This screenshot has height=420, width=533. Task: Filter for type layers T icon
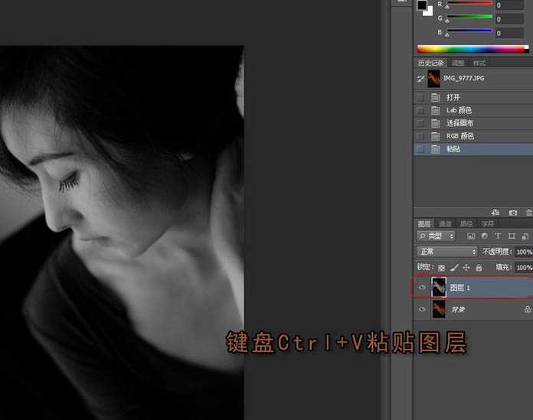(498, 236)
